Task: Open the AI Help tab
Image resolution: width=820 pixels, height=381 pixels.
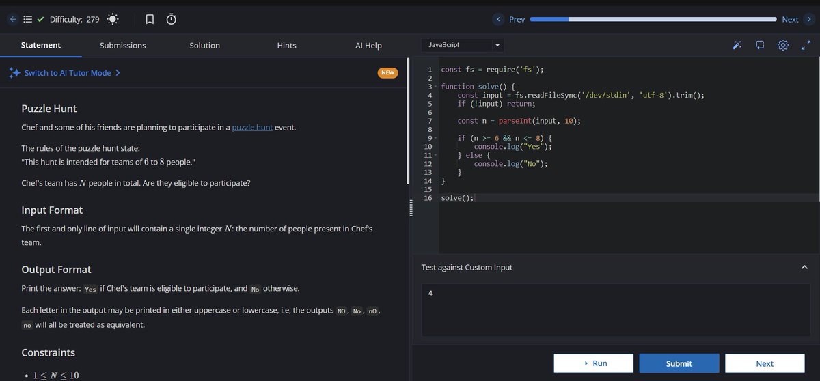Action: 369,45
